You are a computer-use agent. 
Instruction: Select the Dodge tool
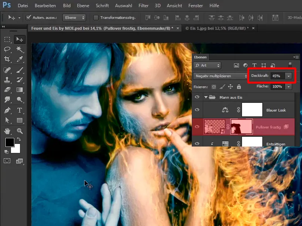tap(20, 99)
